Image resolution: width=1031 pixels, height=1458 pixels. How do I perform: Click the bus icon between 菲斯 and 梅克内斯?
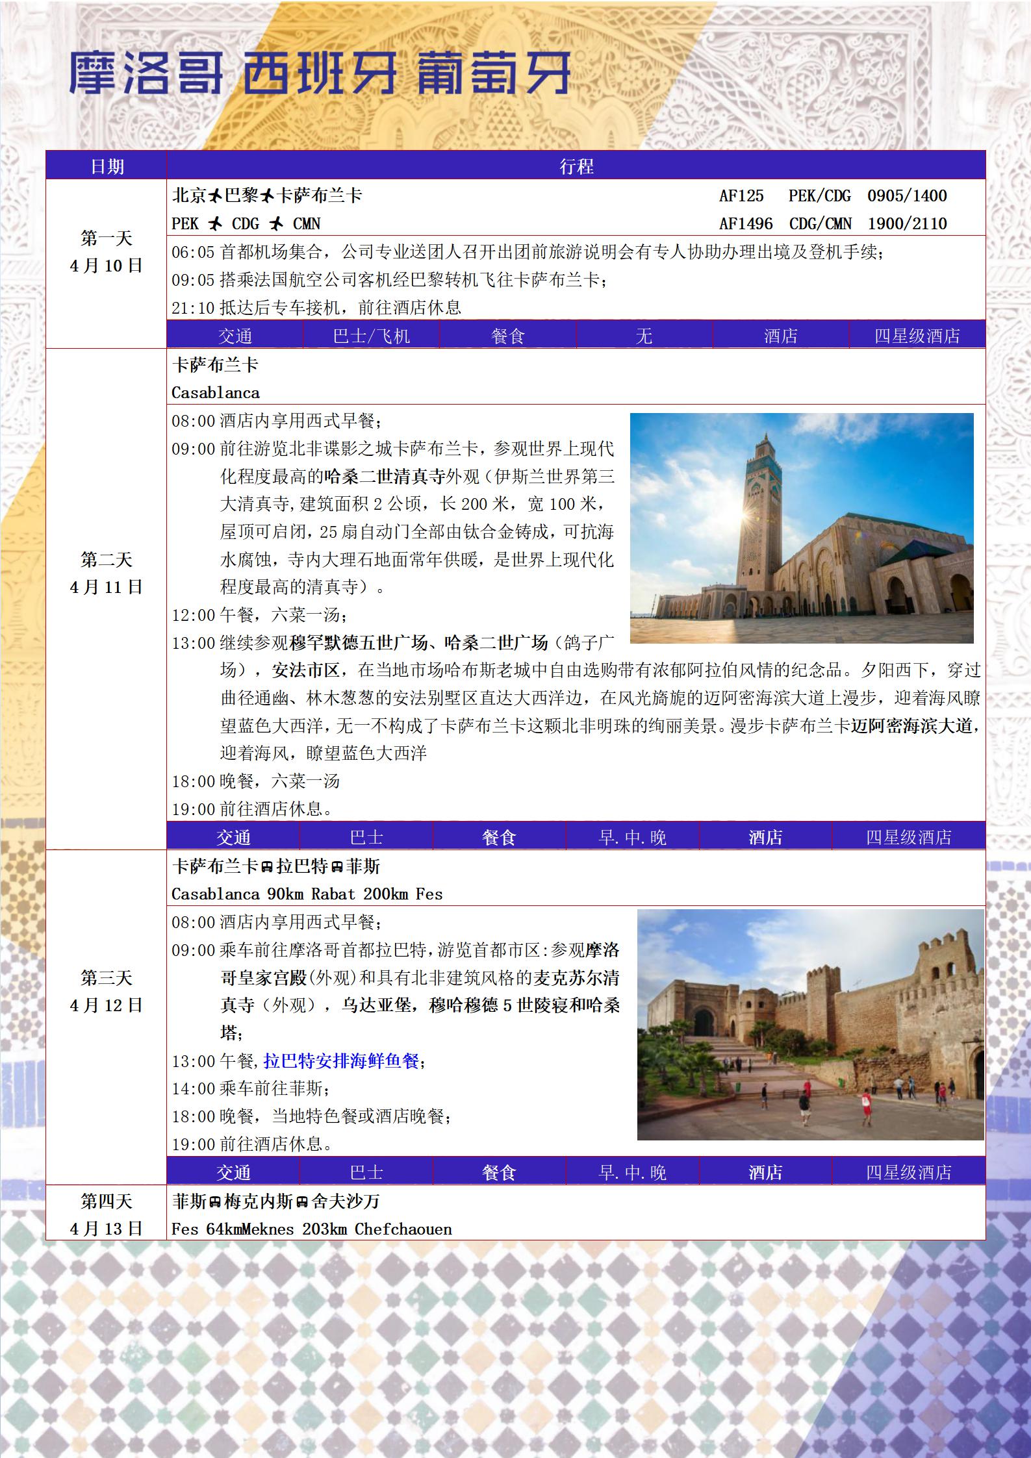point(215,1202)
